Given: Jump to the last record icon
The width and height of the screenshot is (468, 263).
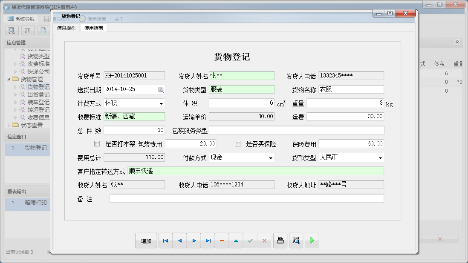Looking at the screenshot, I should pos(208,240).
